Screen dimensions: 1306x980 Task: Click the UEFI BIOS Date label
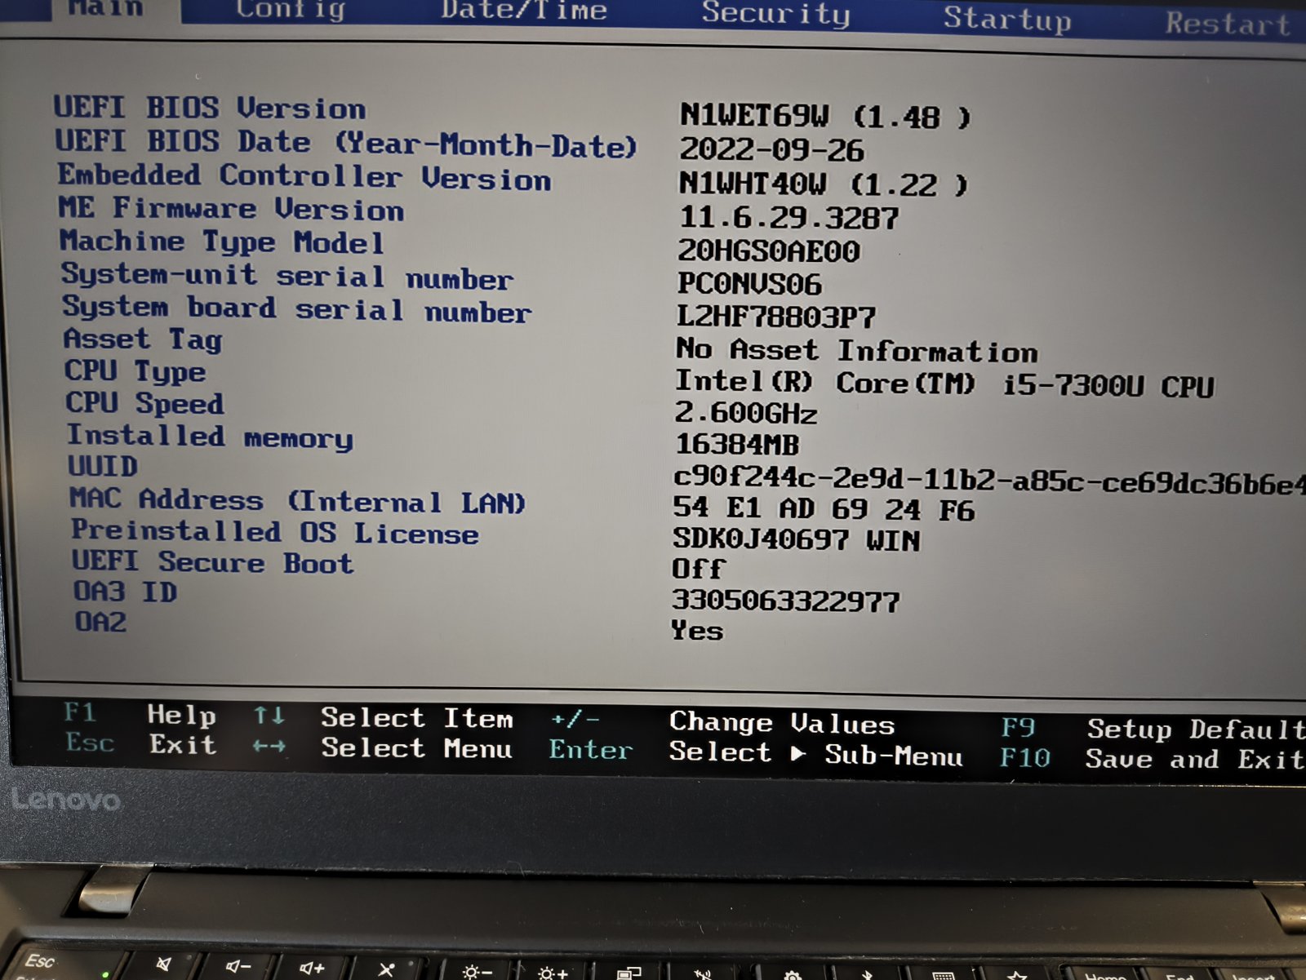pos(345,144)
